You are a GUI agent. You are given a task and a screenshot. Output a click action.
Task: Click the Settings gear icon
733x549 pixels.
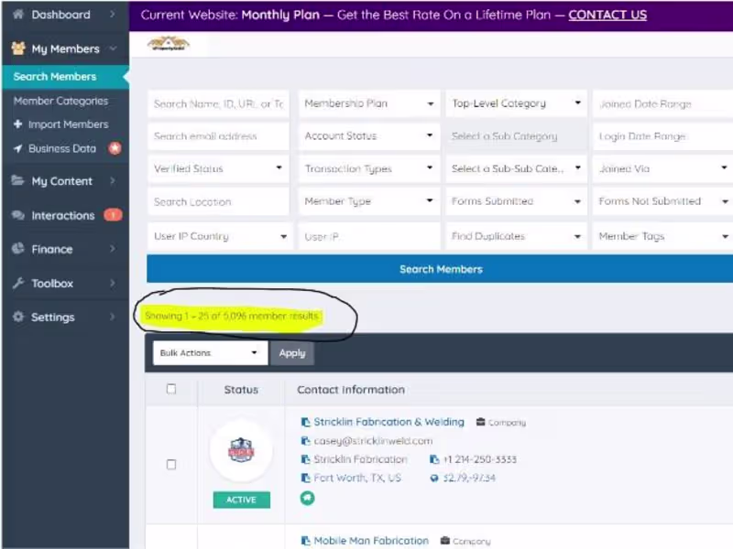17,317
